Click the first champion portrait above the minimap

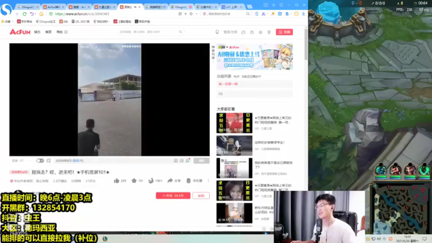pyautogui.click(x=381, y=169)
